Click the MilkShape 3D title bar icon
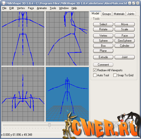This screenshot has height=139, width=141. (x=4, y=3)
